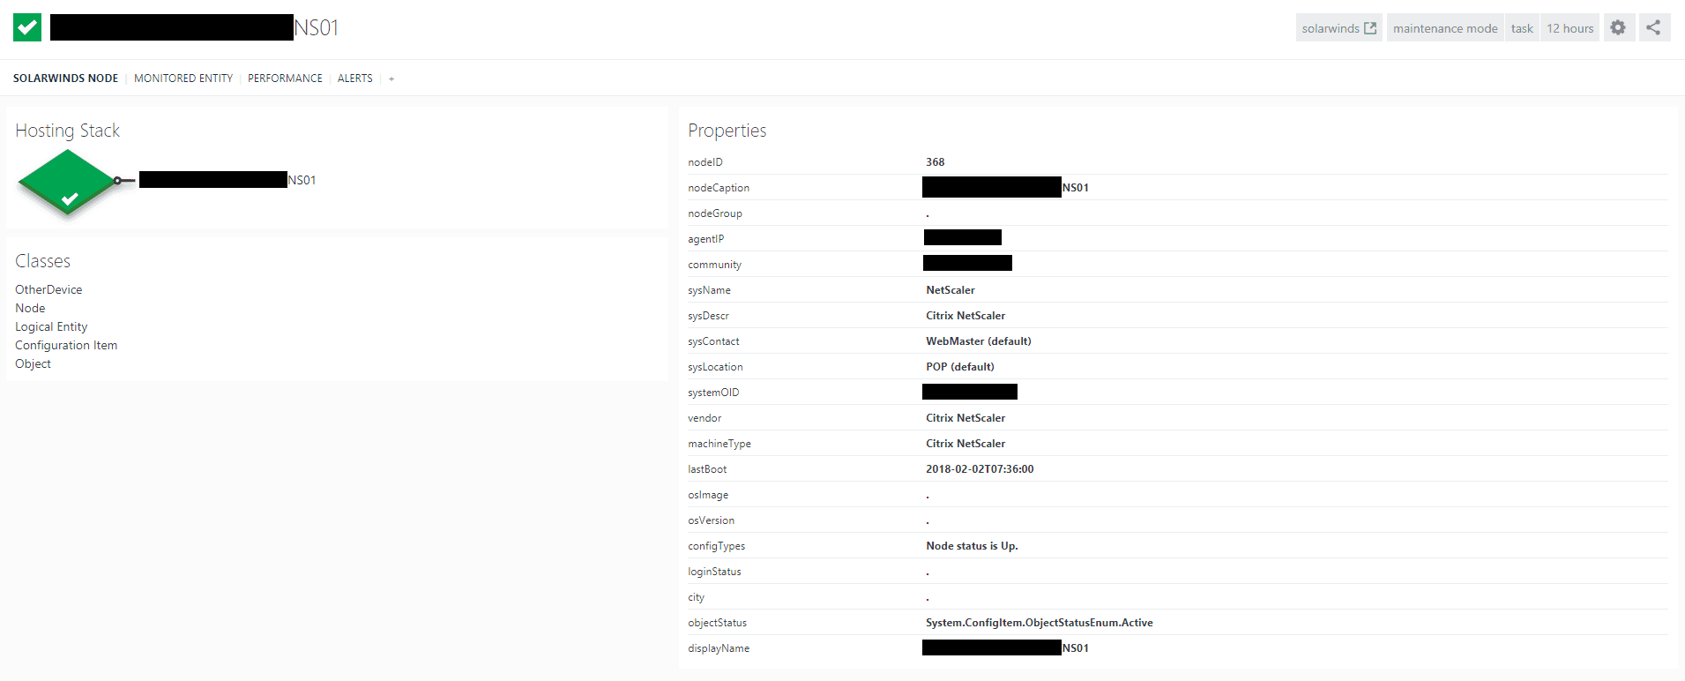Click the Logical Entity class
Screen dimensions: 1685x681
click(x=51, y=326)
